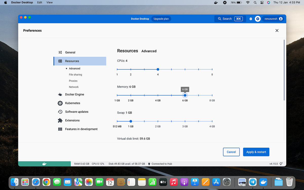Close the Preferences panel with the X

pyautogui.click(x=277, y=30)
